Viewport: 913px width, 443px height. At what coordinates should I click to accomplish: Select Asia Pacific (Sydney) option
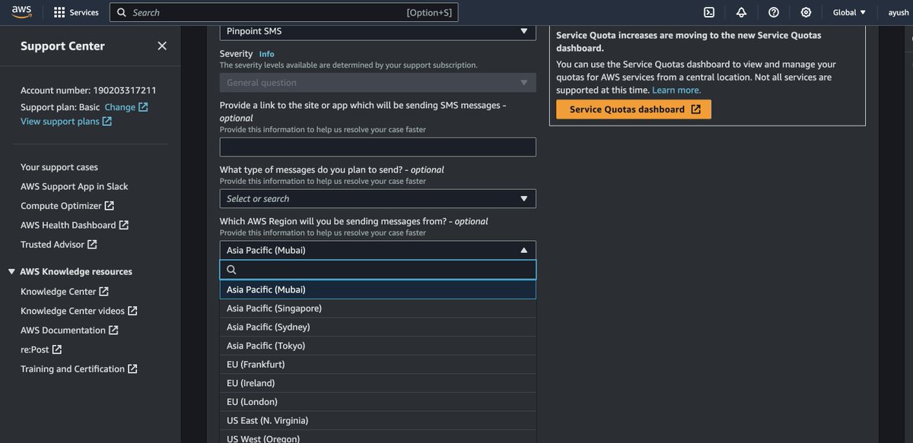[377, 328]
